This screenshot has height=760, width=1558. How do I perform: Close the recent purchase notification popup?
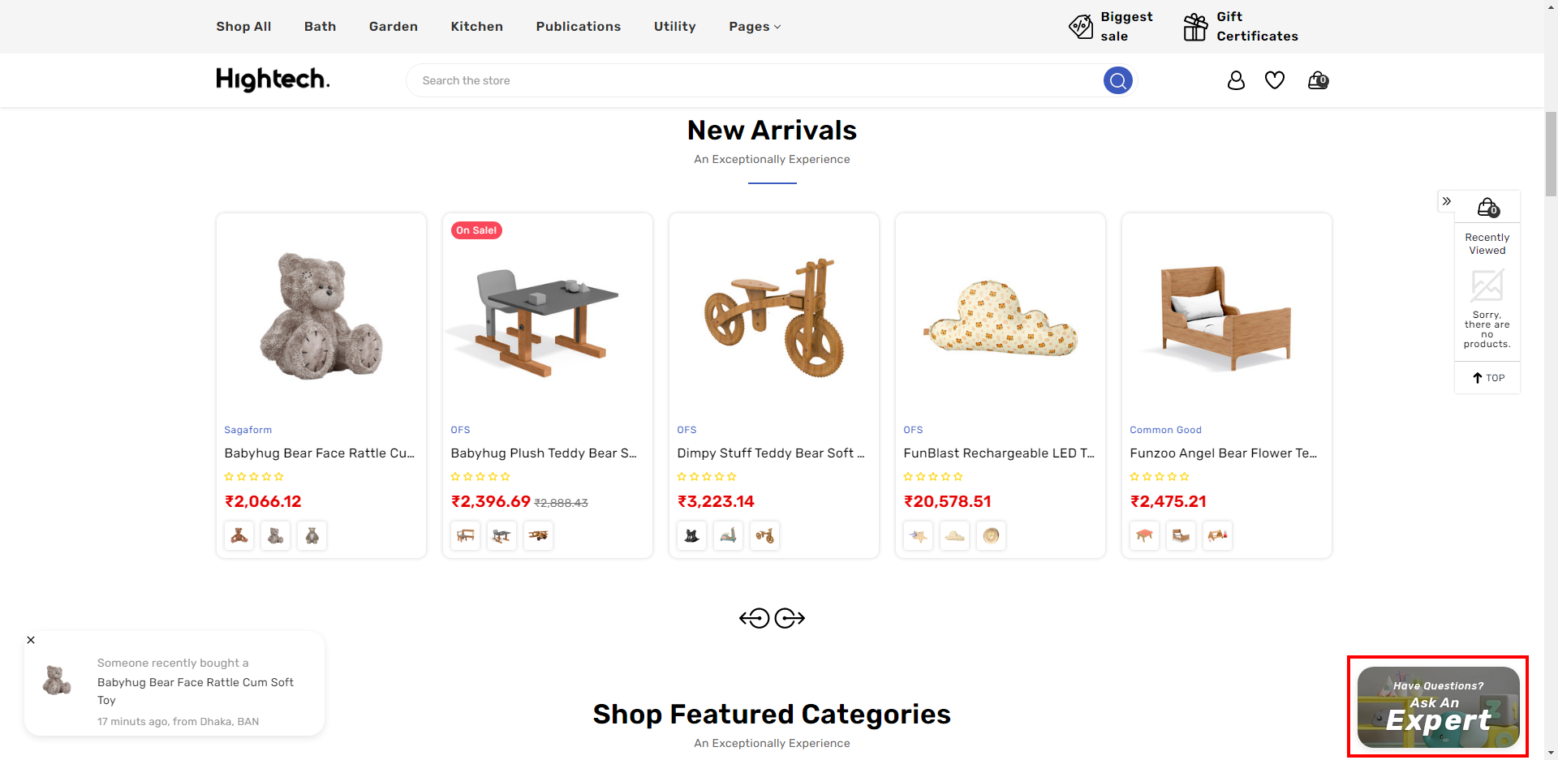tap(31, 640)
